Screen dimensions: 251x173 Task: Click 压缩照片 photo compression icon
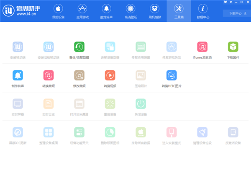pos(141,75)
